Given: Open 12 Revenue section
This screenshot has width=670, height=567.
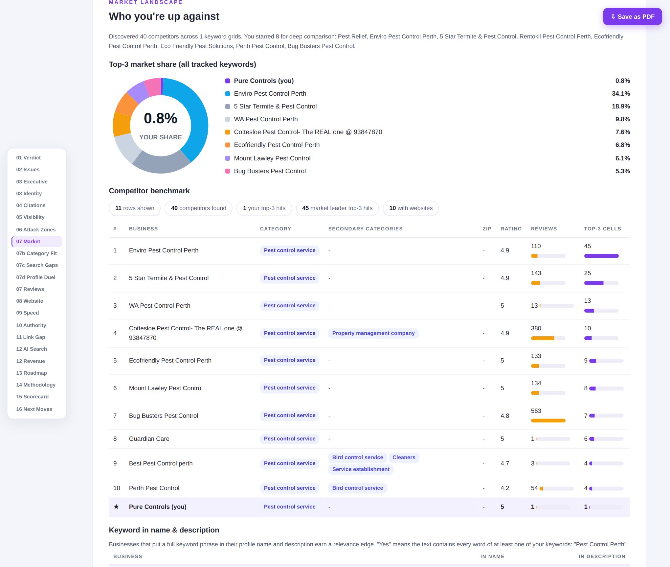Looking at the screenshot, I should click(x=30, y=361).
